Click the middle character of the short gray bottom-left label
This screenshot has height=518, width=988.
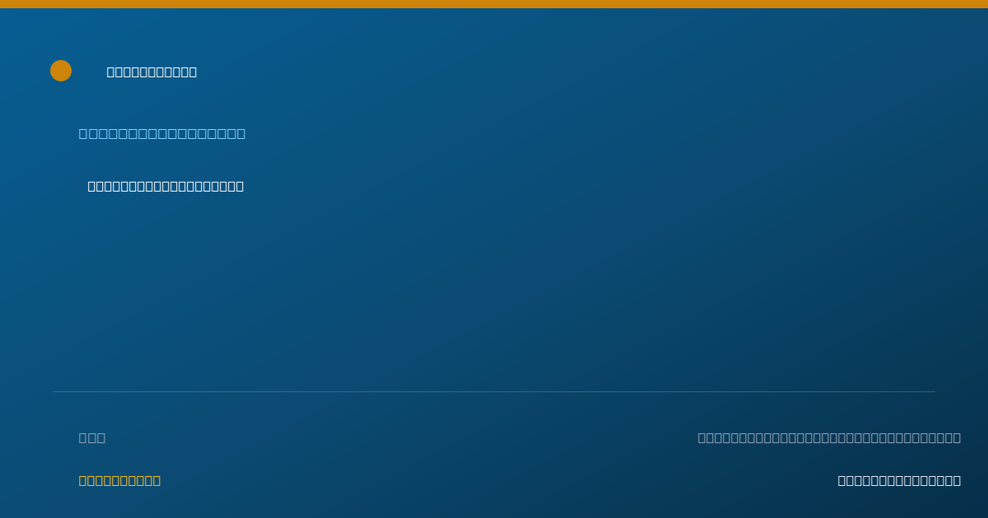click(92, 437)
